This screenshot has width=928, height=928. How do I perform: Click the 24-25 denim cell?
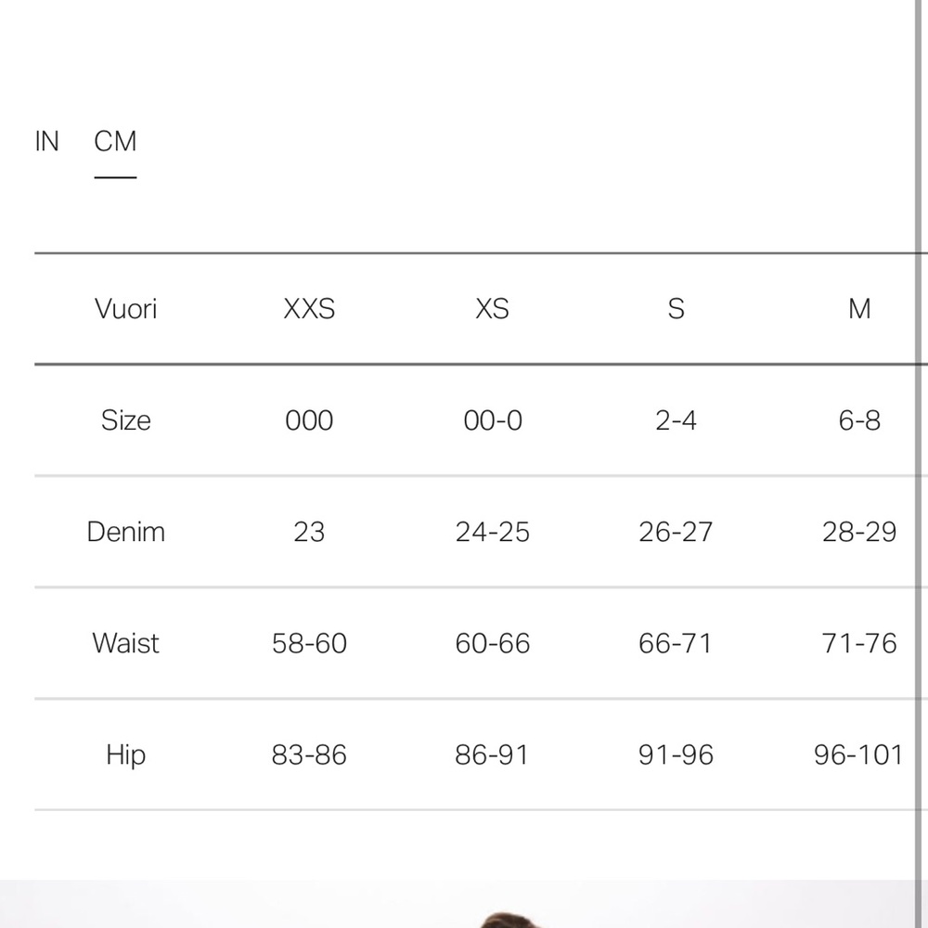[x=492, y=532]
